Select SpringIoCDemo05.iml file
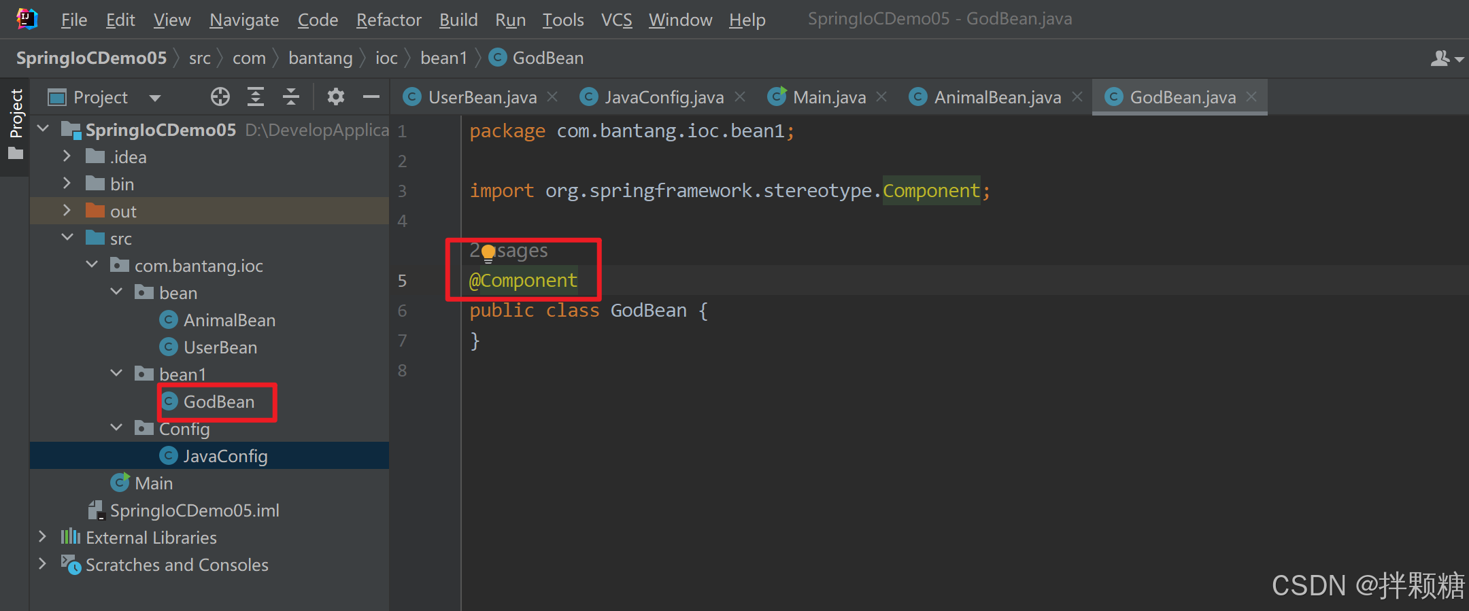The height and width of the screenshot is (611, 1469). tap(184, 510)
